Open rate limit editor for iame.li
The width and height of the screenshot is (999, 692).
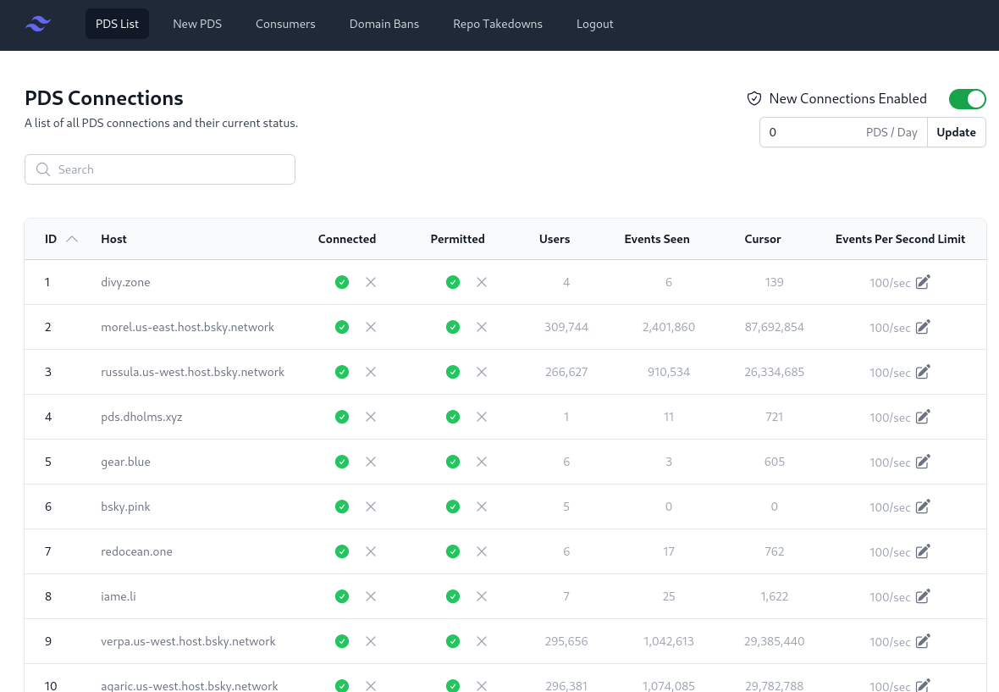point(923,596)
